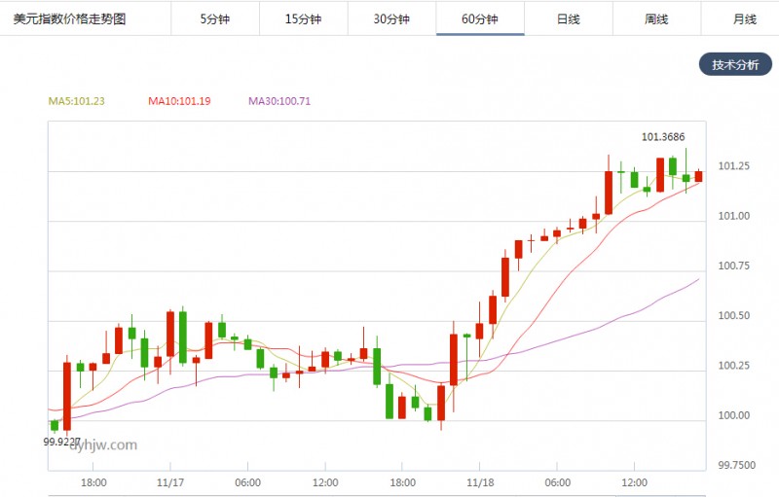Click the 99.9227 low price label
The height and width of the screenshot is (497, 779).
[61, 442]
